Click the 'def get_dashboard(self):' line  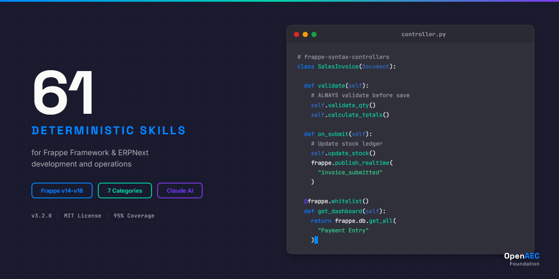[345, 211]
